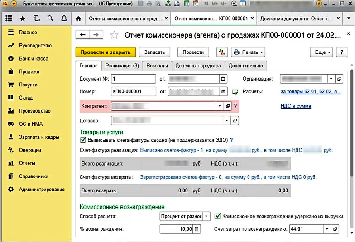Click the search magnifier in top panel
This screenshot has width=355, height=242.
coord(50,19)
